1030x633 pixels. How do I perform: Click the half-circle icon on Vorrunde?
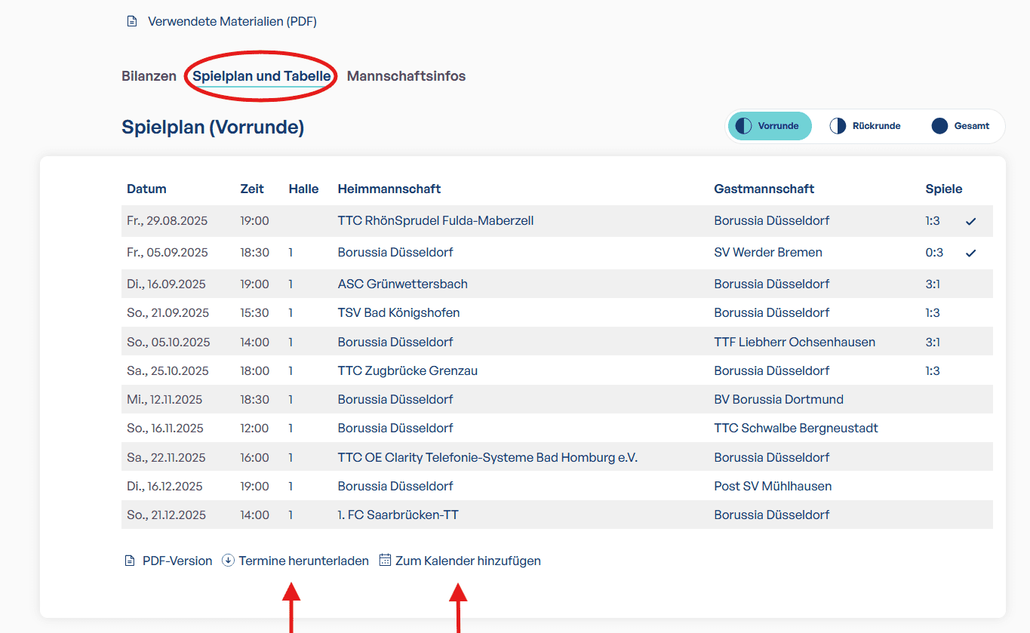743,126
